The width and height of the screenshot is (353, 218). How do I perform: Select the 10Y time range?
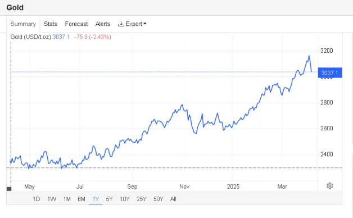point(125,199)
